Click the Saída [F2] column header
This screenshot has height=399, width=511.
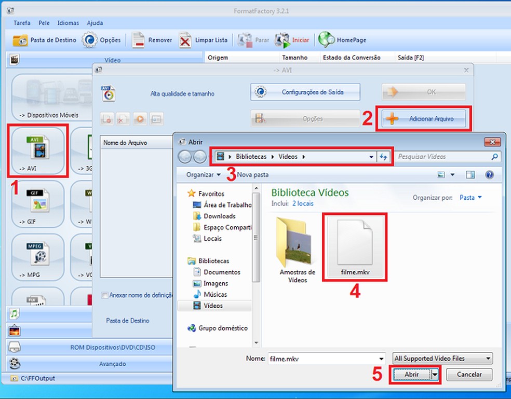445,58
